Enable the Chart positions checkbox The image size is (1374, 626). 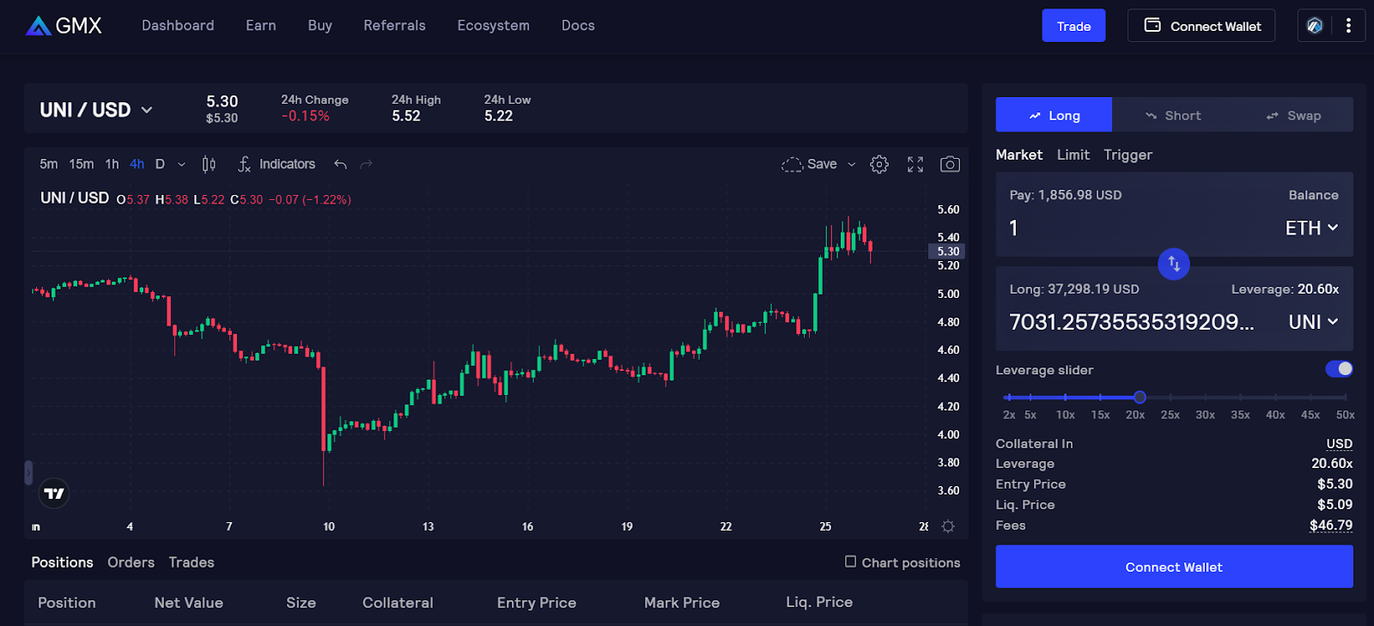point(850,562)
